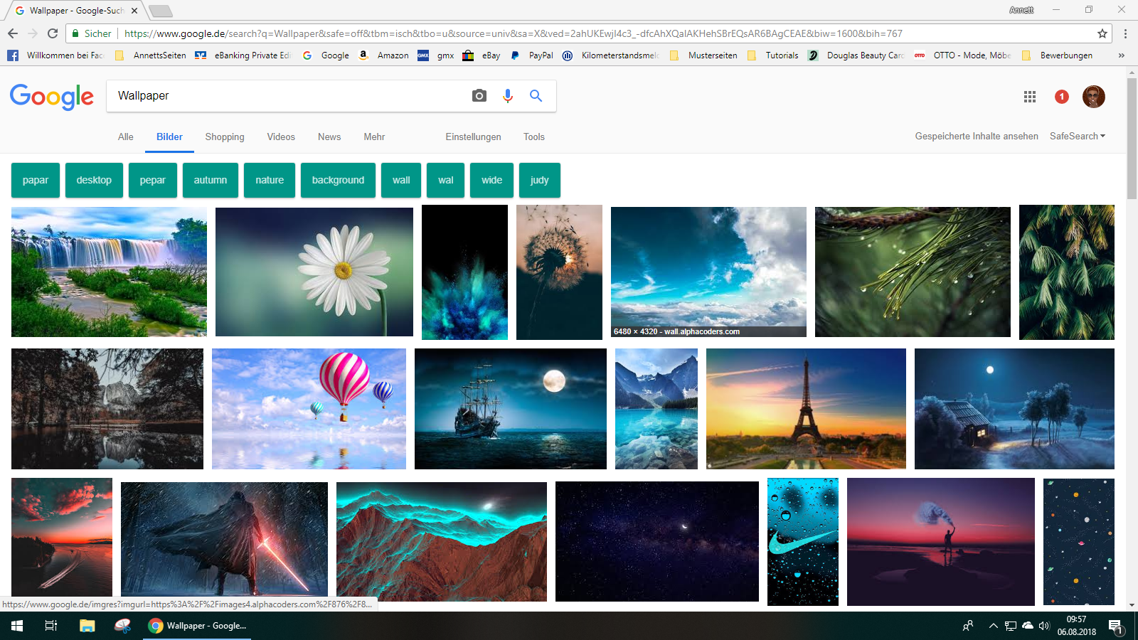The height and width of the screenshot is (640, 1138).
Task: Open the OTTO bookmark
Action: pos(962,55)
